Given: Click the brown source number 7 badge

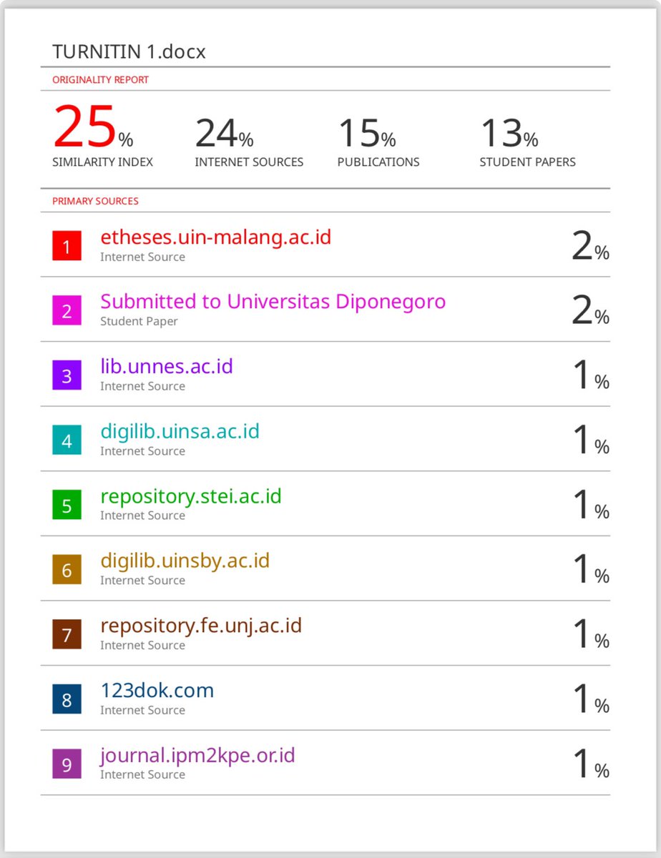Looking at the screenshot, I should click(67, 635).
